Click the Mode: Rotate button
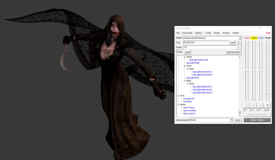Viewport: 275px width, 160px height. point(257,120)
